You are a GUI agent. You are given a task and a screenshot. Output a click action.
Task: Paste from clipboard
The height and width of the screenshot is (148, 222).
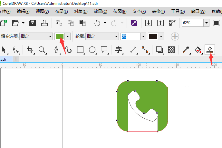point(83,23)
